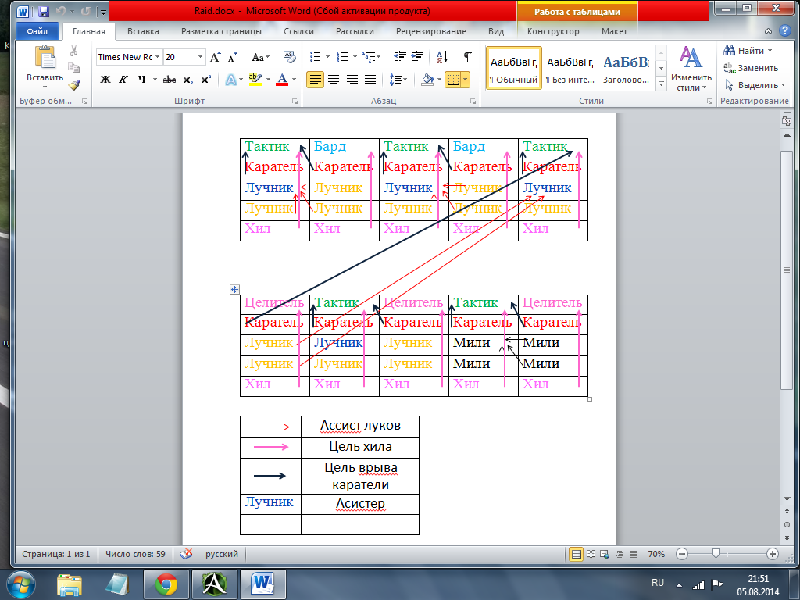This screenshot has height=600, width=800.
Task: Center the text alignment
Action: pos(334,80)
